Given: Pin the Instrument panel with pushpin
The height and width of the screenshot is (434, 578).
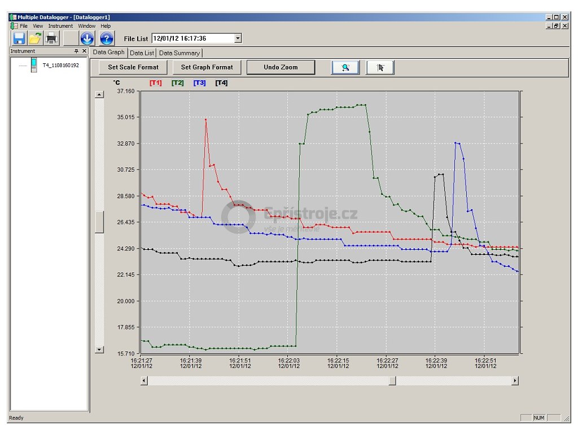Looking at the screenshot, I should 77,51.
